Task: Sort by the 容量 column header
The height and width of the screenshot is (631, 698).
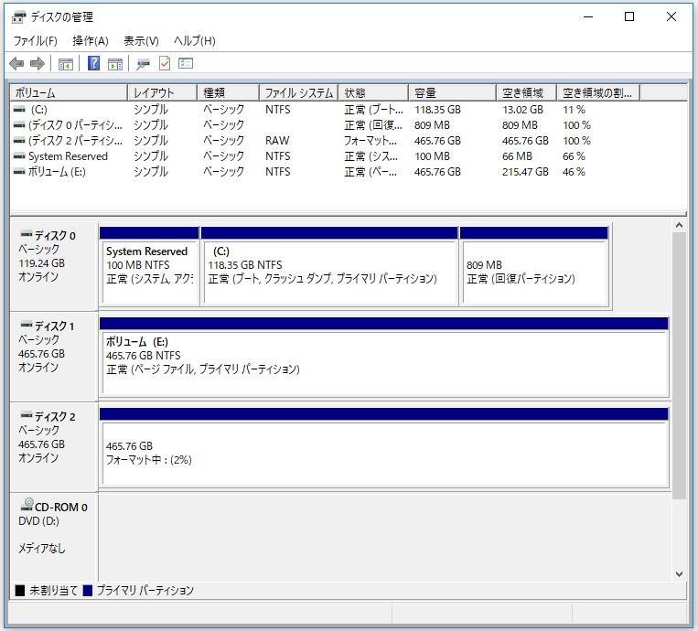Action: (x=452, y=93)
